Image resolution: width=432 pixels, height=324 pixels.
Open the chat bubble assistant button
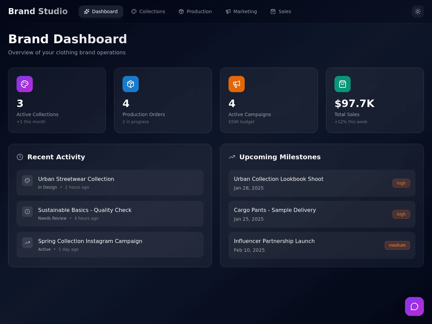[414, 306]
